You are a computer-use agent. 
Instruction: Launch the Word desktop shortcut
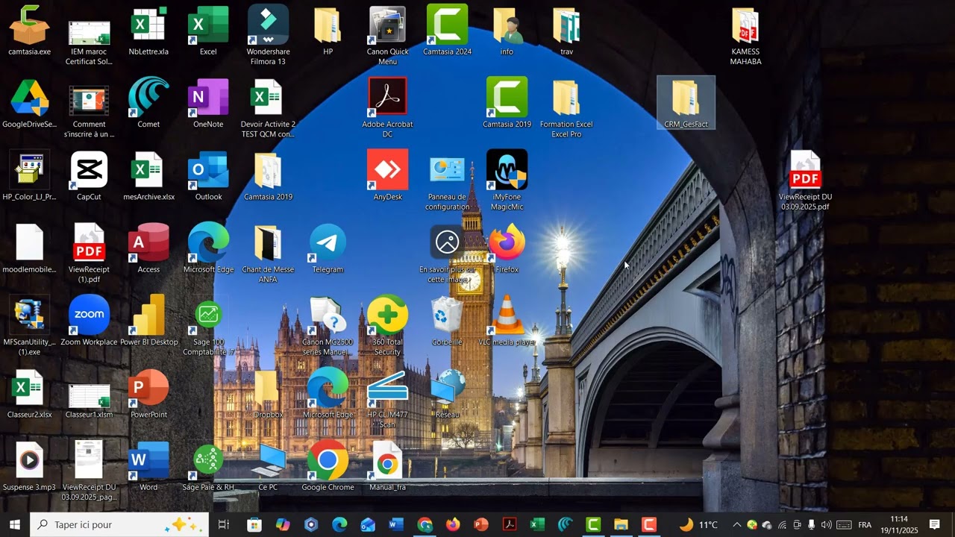click(148, 467)
